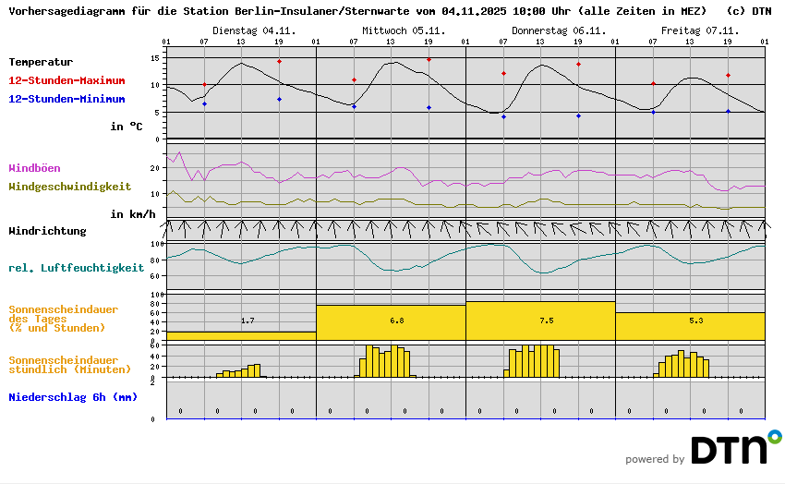
Task: Click the 12-Stunden-Maximum legend label
Action: click(x=67, y=80)
